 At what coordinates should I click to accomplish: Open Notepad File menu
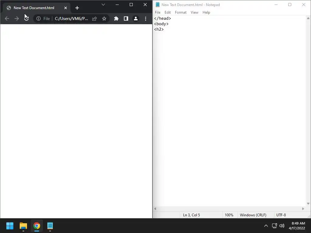(158, 12)
